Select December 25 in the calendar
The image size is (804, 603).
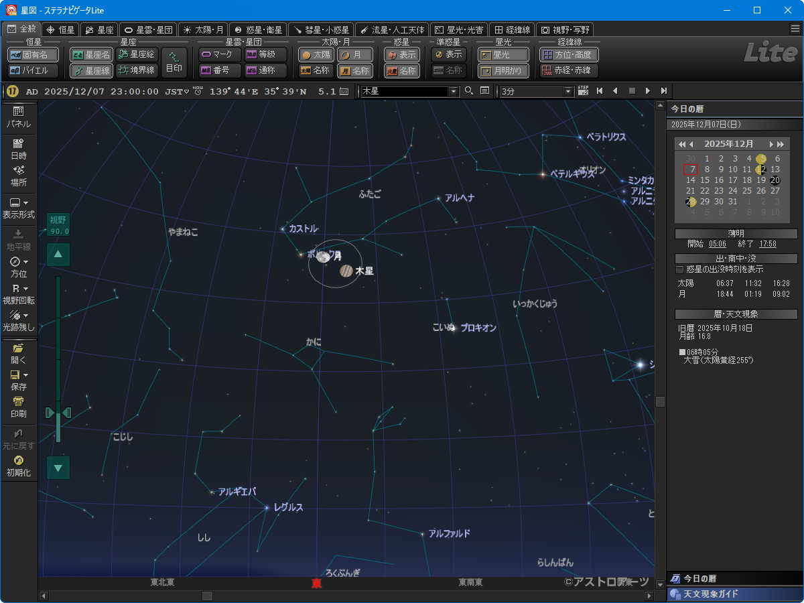746,191
